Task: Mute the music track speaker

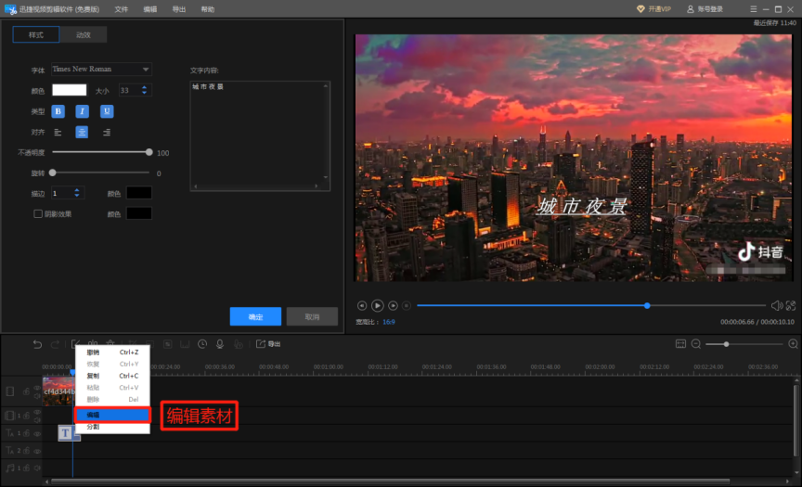Action: (x=37, y=468)
